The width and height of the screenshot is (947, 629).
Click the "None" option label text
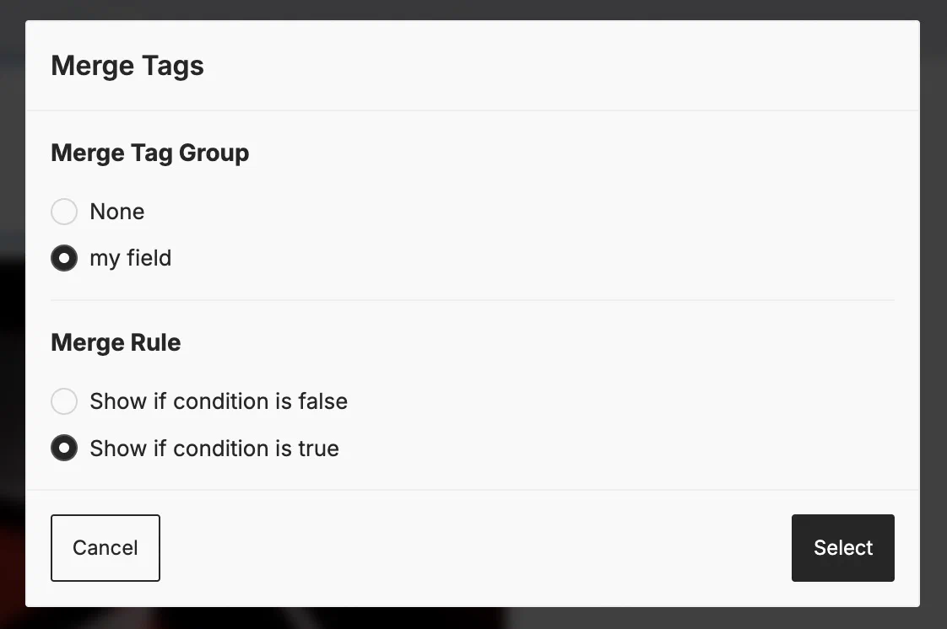[x=116, y=212]
